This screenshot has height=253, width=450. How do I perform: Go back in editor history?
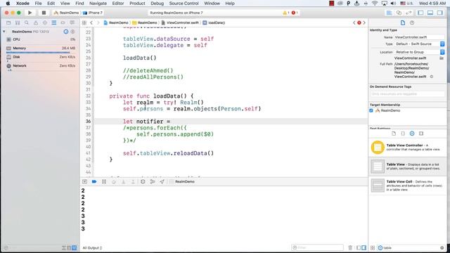pyautogui.click(x=91, y=22)
